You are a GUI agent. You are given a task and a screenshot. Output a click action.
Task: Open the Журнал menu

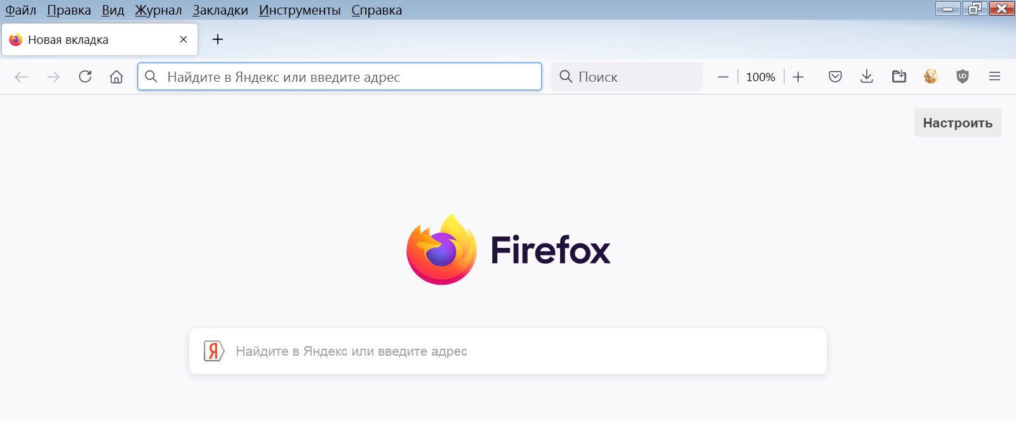tap(158, 10)
